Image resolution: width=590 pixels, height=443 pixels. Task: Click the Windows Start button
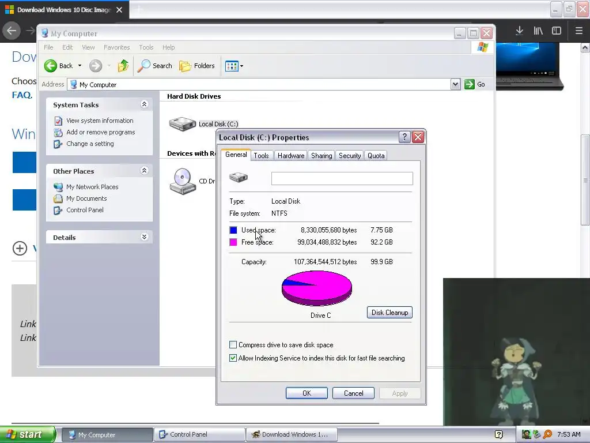click(28, 434)
